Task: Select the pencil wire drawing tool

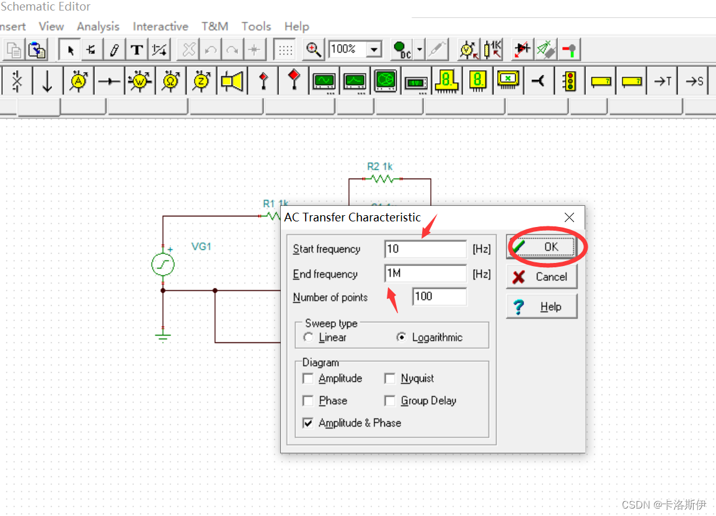Action: 114,50
